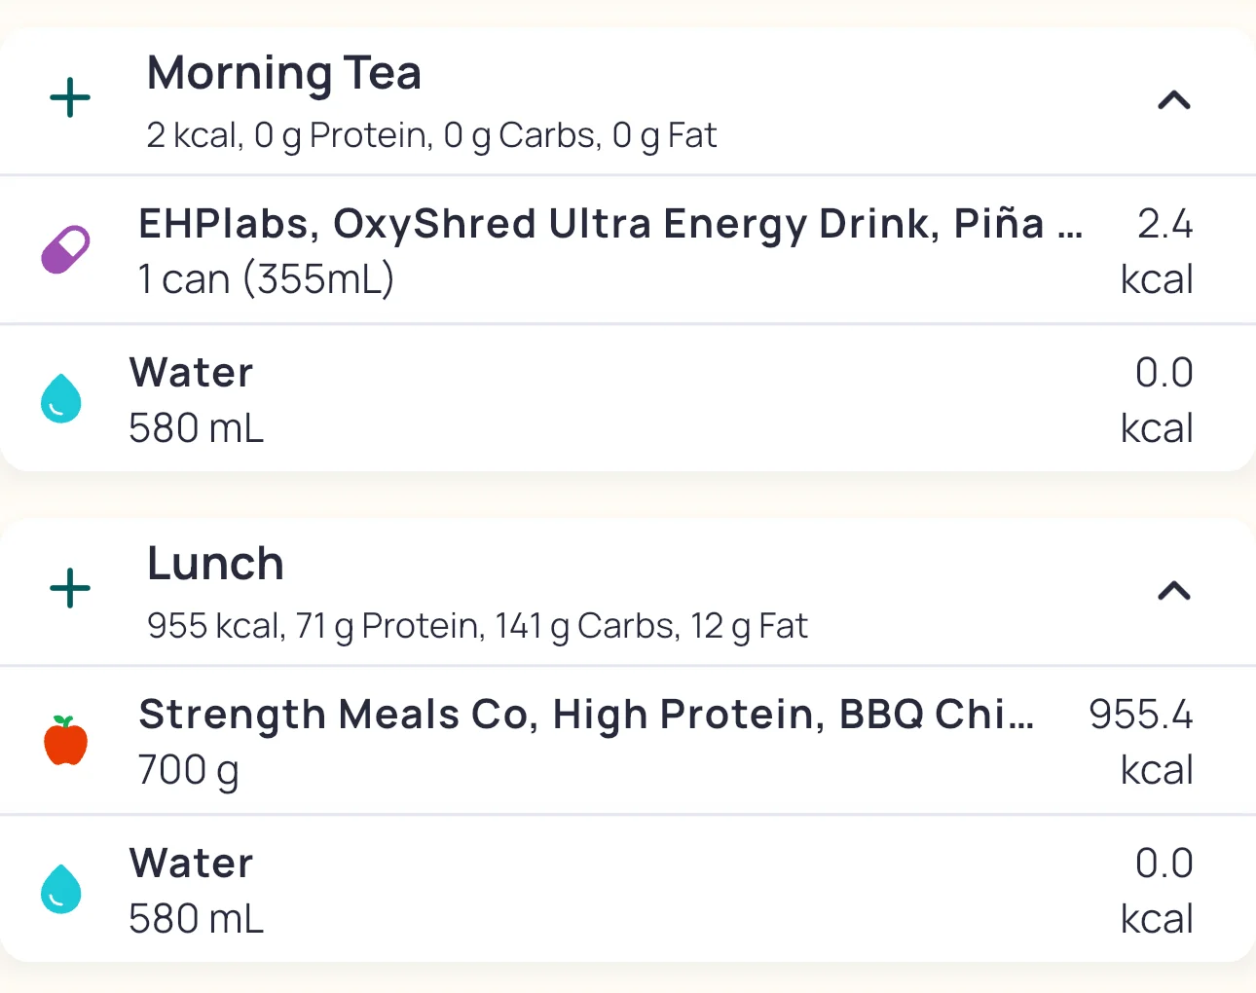Collapse the Morning Tea section chevron
The width and height of the screenshot is (1256, 993).
pyautogui.click(x=1174, y=100)
